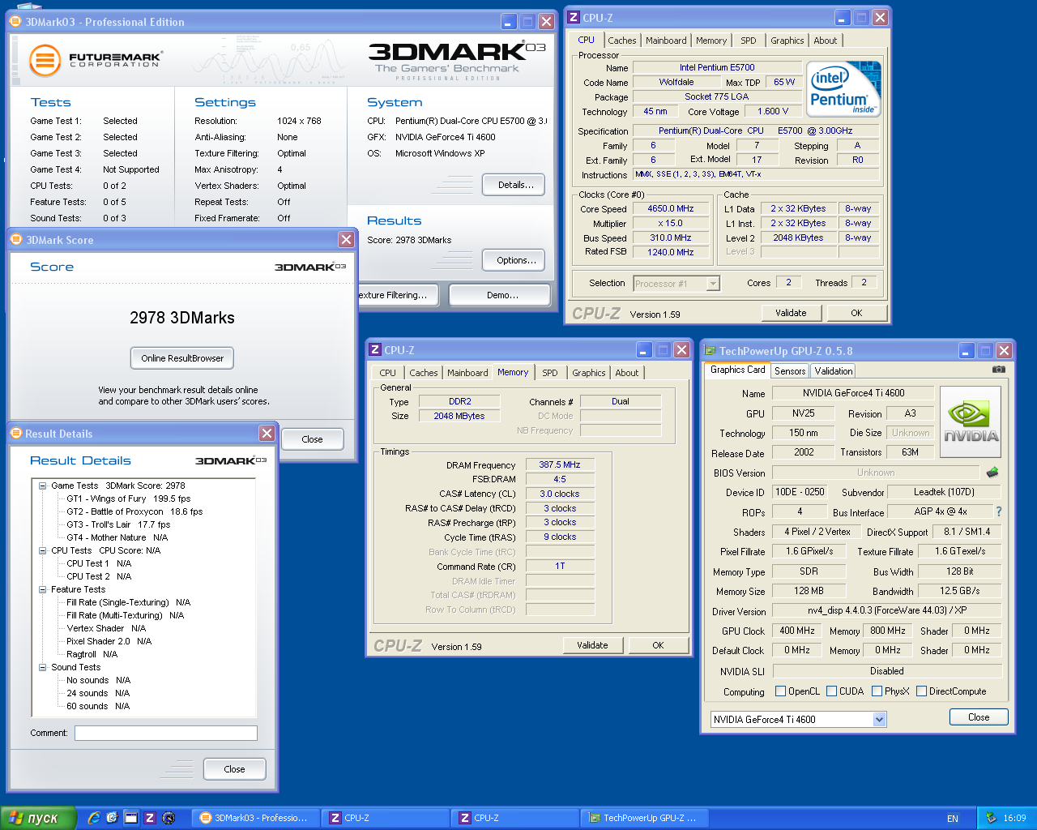The image size is (1037, 830).
Task: Click the Texture Filtering... button
Action: coord(398,295)
